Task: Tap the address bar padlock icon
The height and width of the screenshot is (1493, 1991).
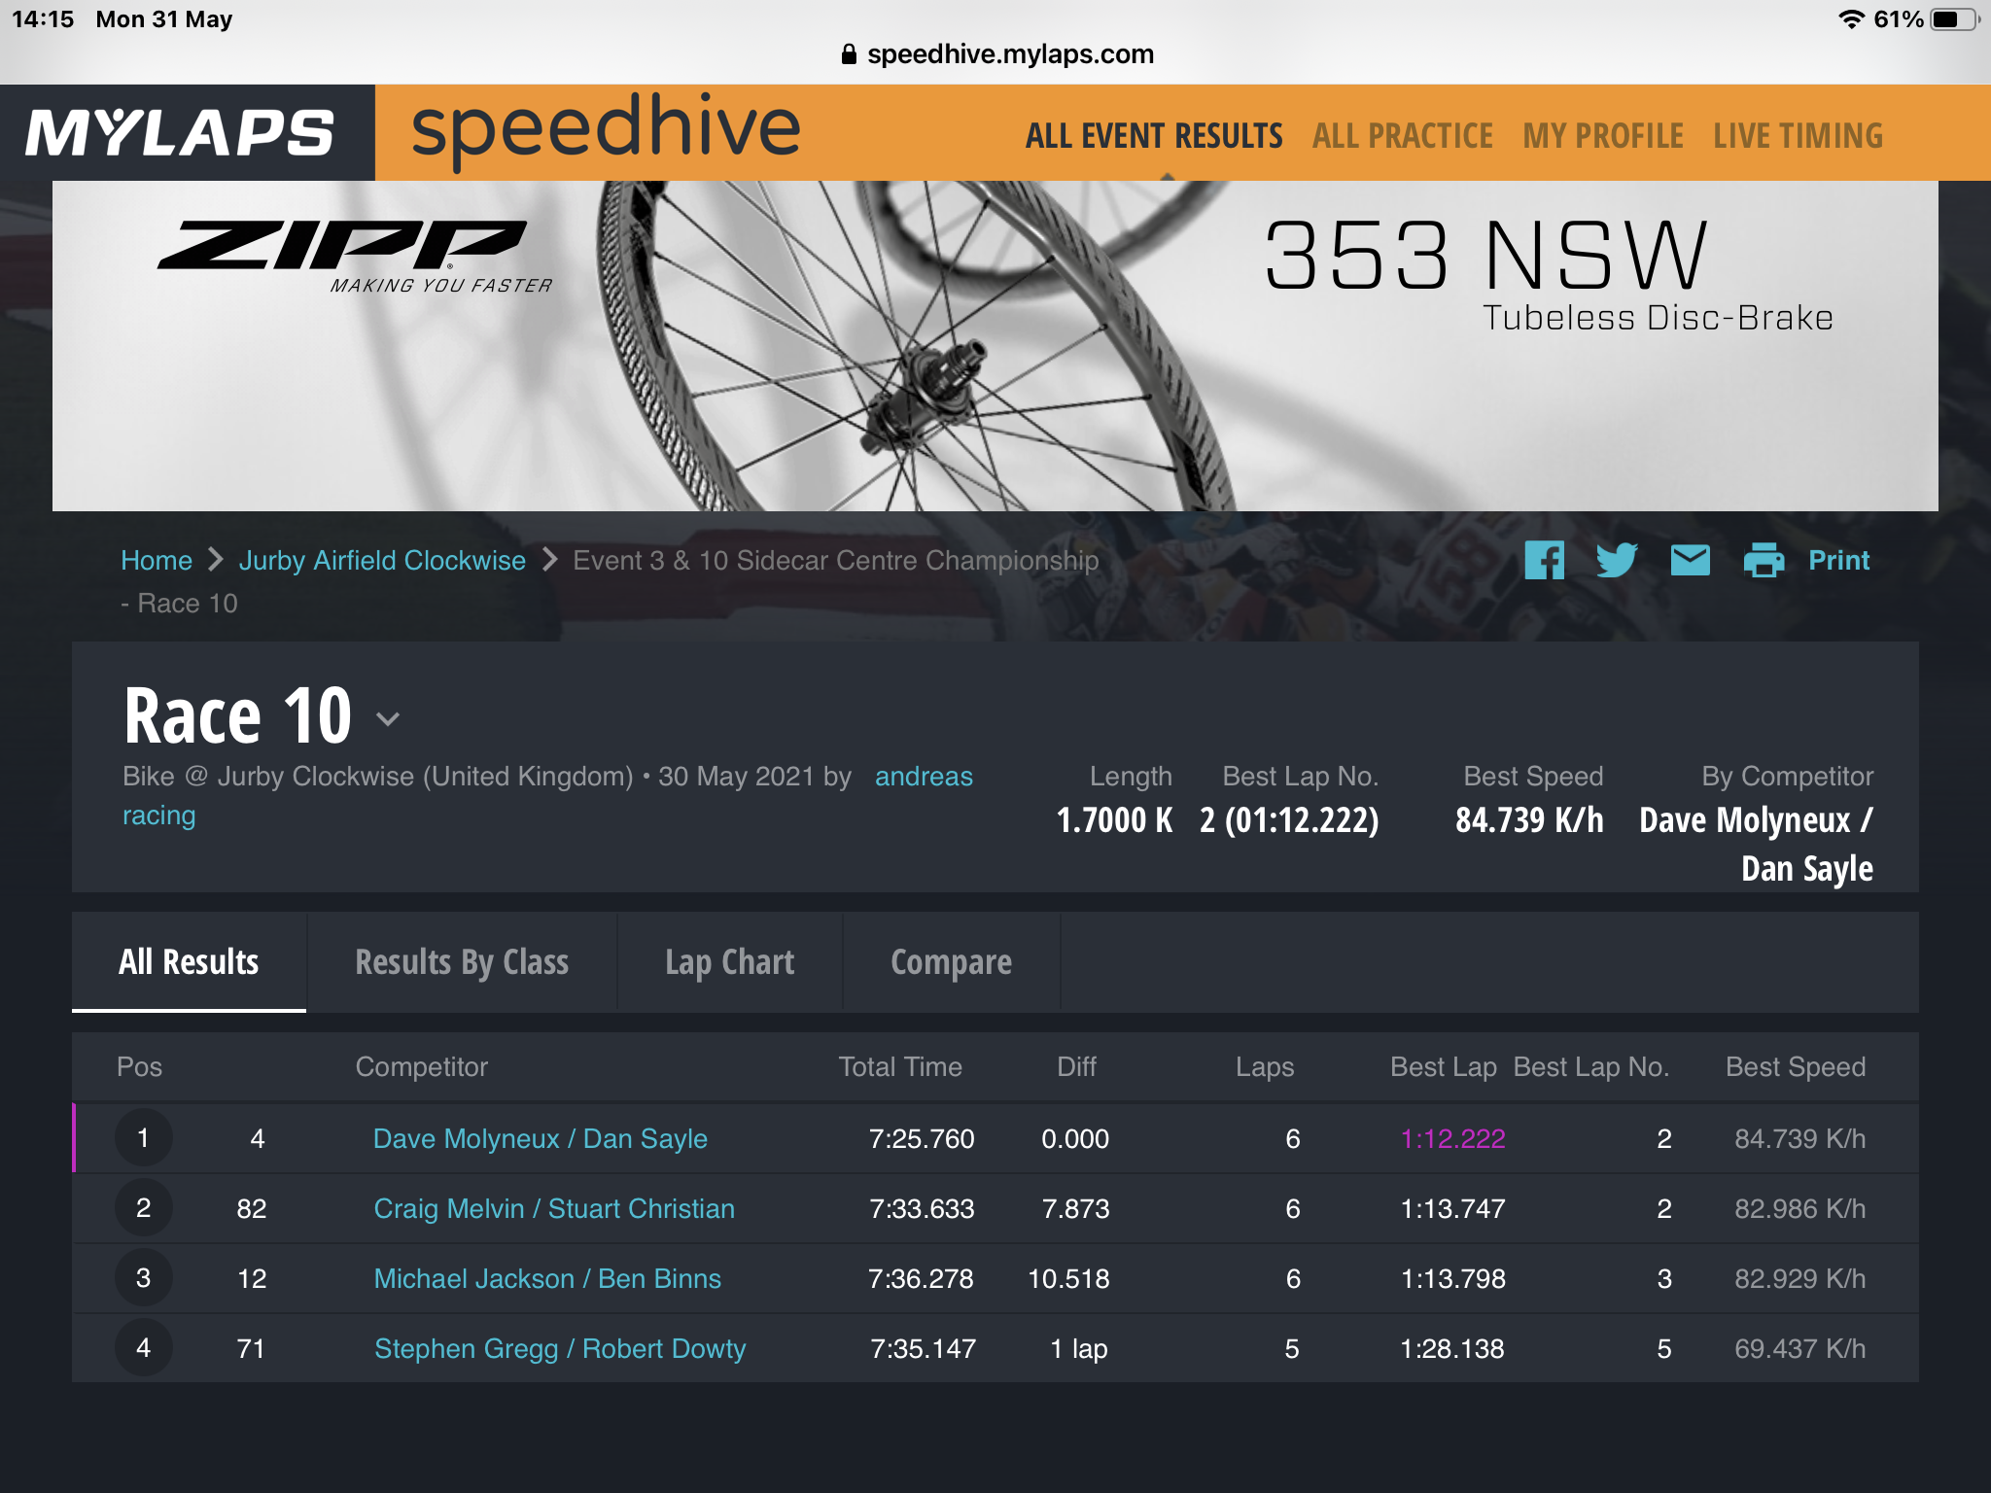Action: 849,54
